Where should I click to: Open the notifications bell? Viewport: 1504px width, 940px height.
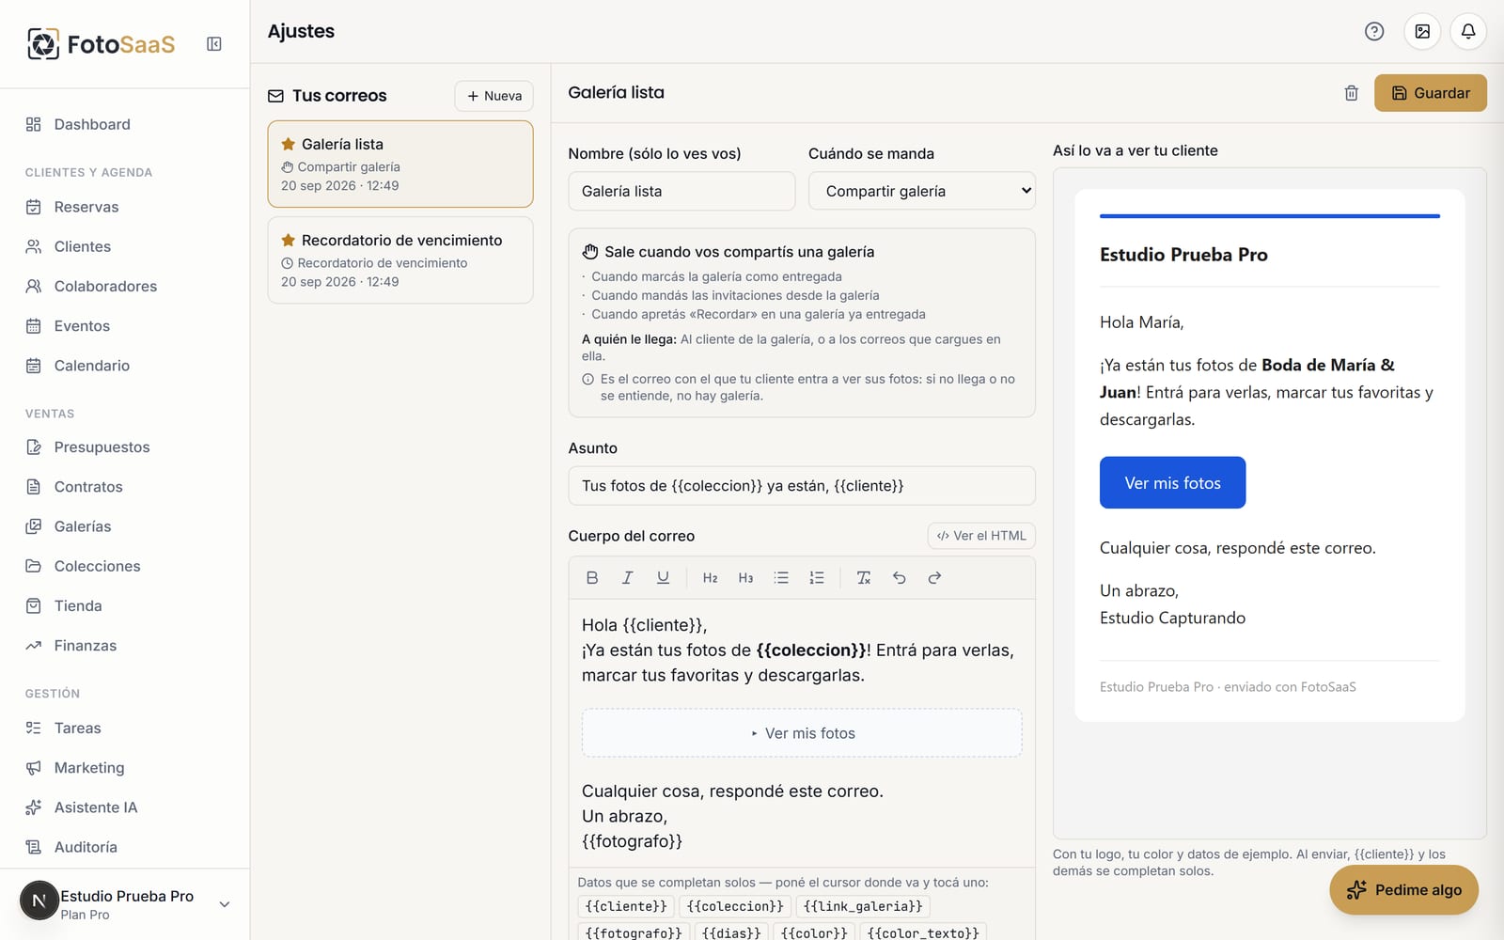tap(1468, 31)
